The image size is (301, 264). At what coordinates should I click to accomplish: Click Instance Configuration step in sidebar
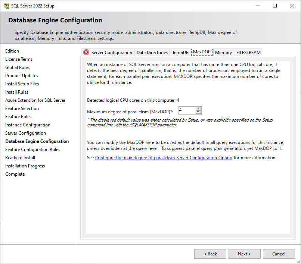28,125
